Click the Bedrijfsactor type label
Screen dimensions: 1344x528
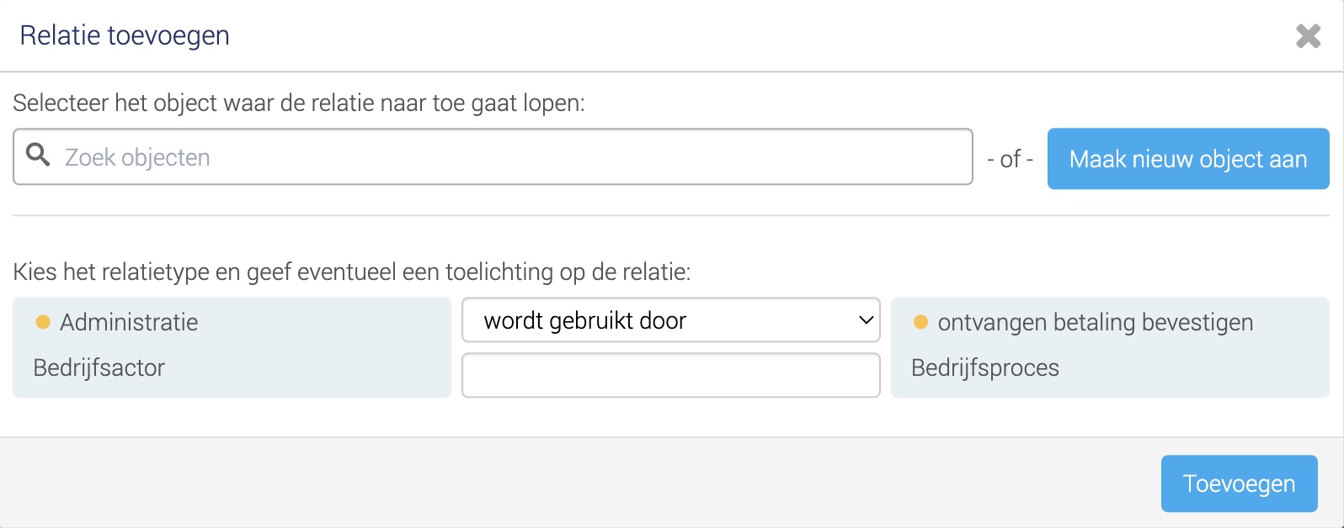coord(99,367)
